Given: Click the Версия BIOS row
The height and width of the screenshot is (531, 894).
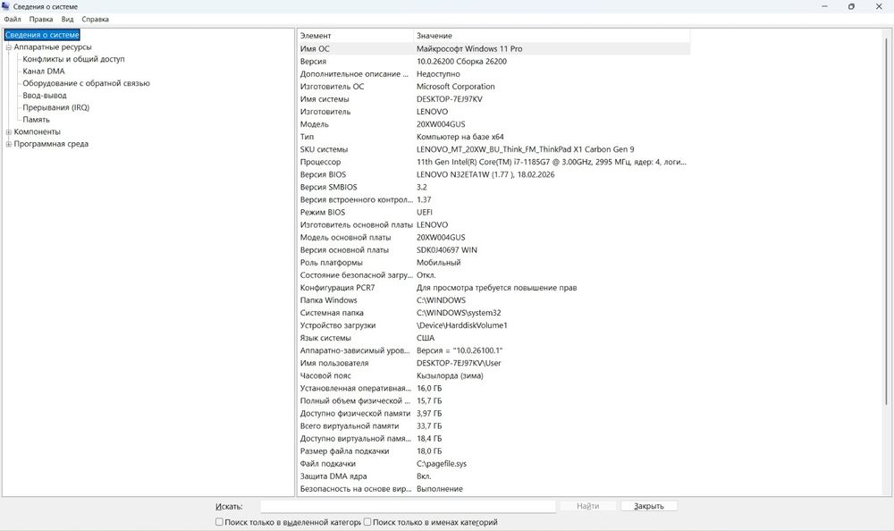Looking at the screenshot, I should (493, 174).
